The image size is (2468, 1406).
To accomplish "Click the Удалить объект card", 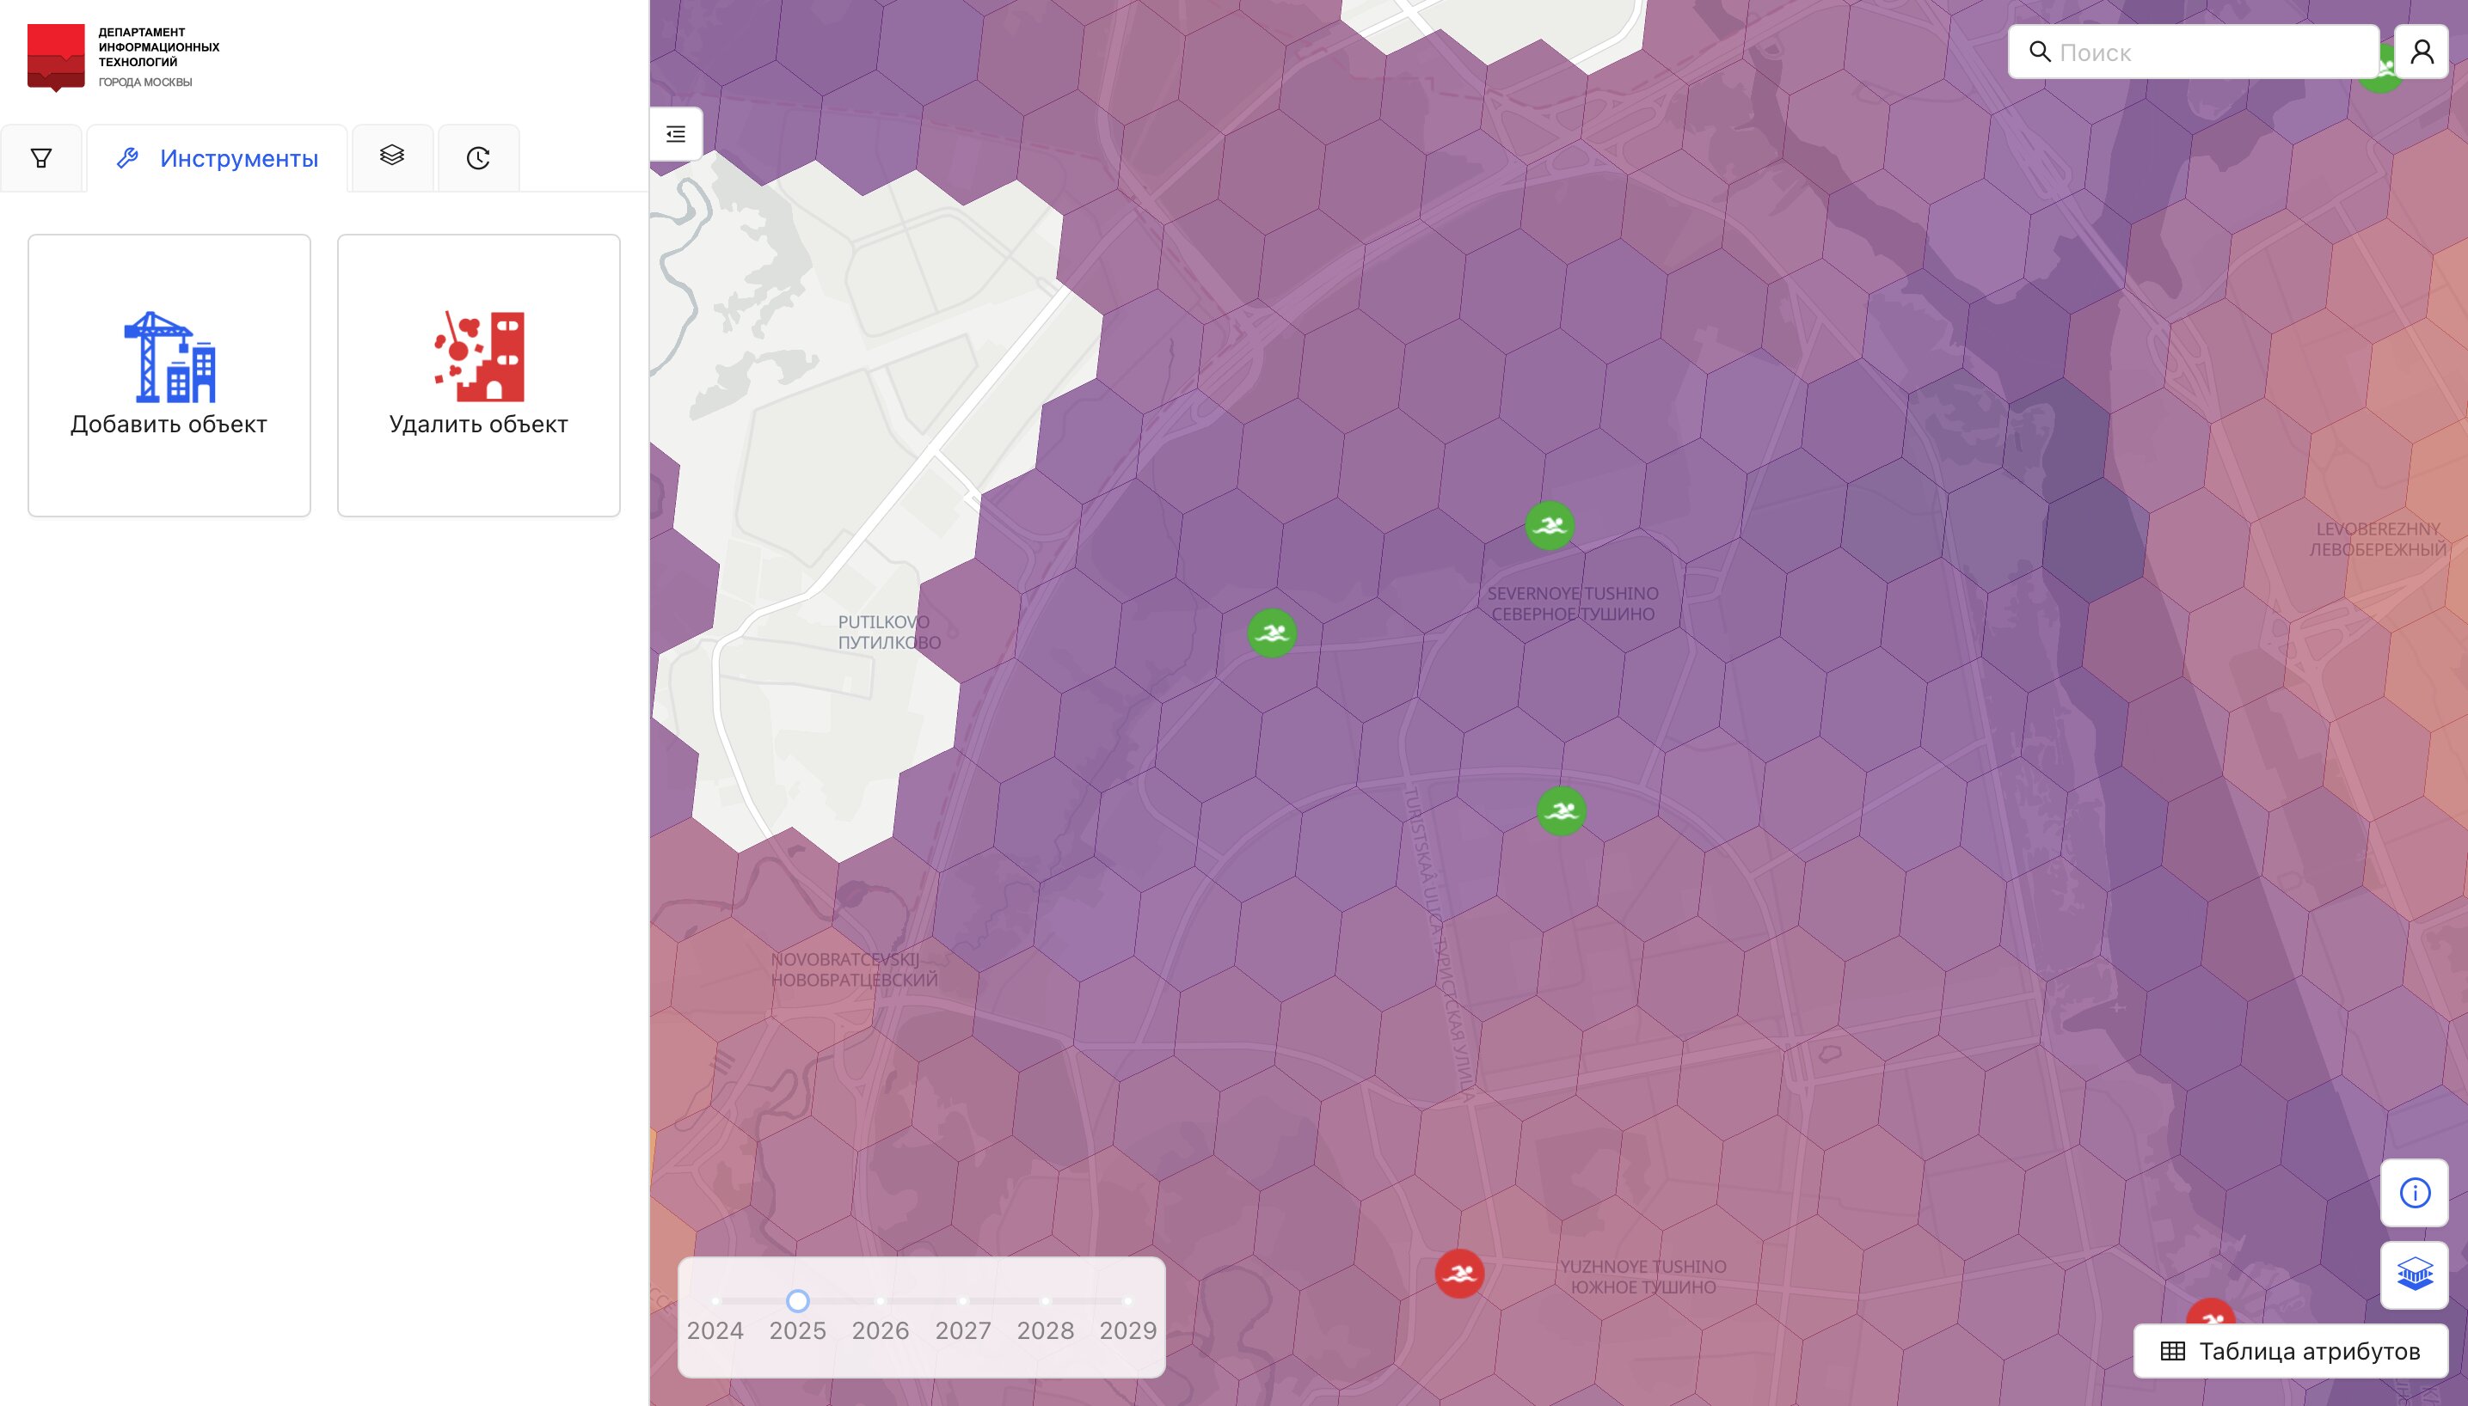I will click(478, 376).
